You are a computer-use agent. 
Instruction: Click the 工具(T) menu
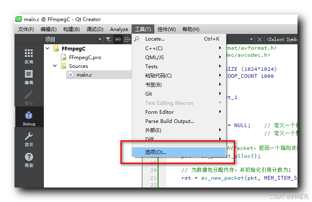tap(143, 29)
